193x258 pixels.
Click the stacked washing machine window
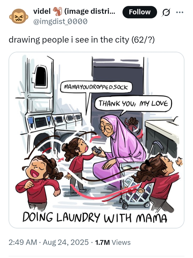pos(41,76)
